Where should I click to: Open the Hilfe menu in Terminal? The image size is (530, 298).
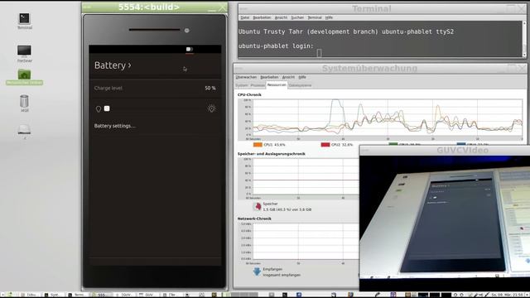tap(330, 17)
